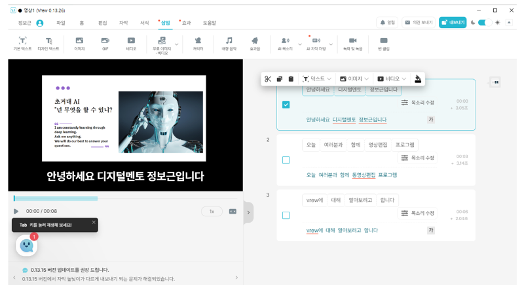This screenshot has width=524, height=294.
Task: Uncheck the first clip's checkbox
Action: point(286,105)
